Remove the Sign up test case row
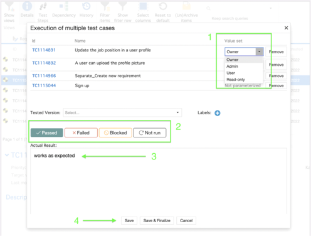311x236 pixels. [x=276, y=85]
